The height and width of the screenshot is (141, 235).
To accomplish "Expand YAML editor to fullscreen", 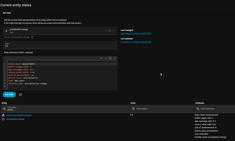I will point(115,58).
